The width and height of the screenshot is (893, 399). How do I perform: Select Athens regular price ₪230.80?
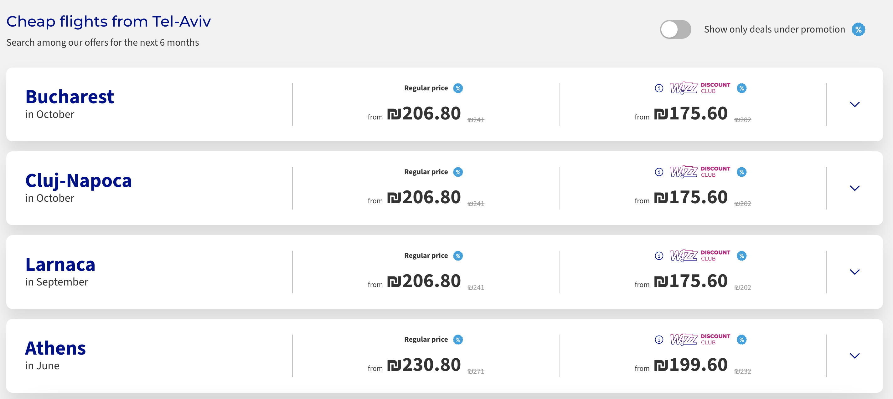424,364
